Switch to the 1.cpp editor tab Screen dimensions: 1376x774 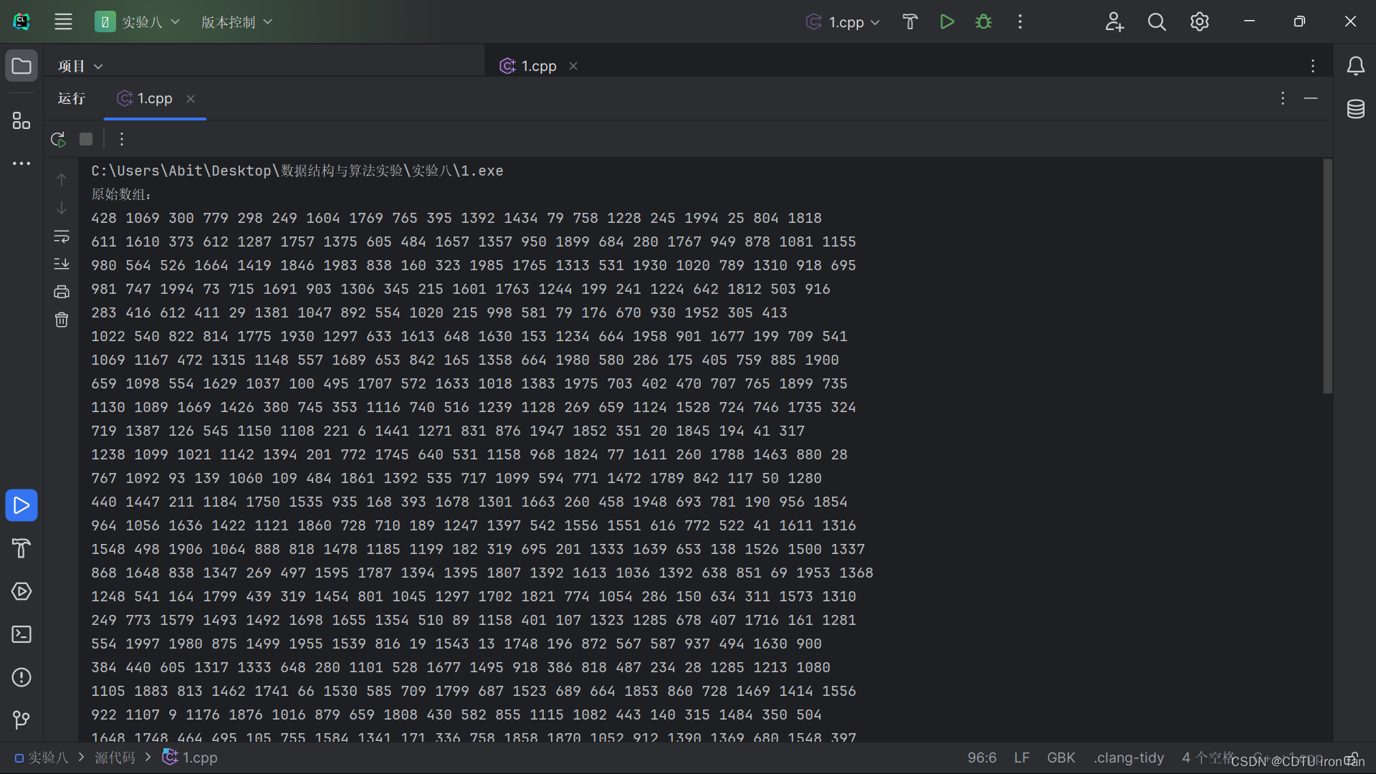[538, 66]
